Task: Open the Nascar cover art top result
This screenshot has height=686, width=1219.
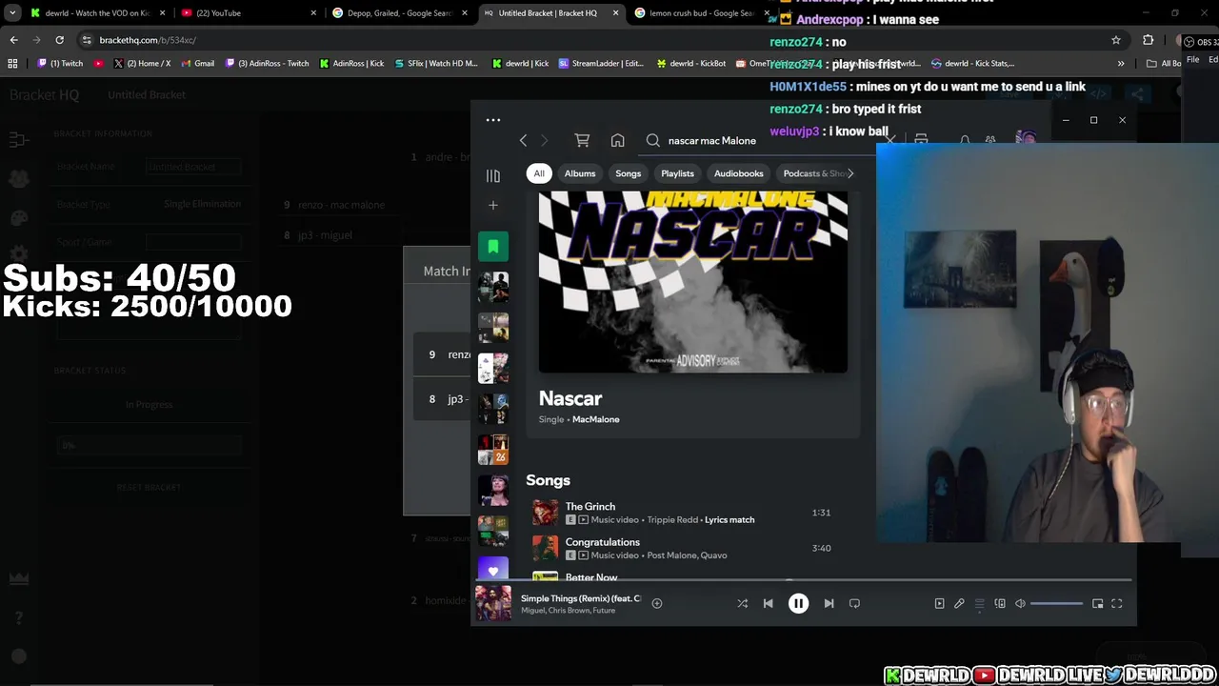Action: click(692, 282)
